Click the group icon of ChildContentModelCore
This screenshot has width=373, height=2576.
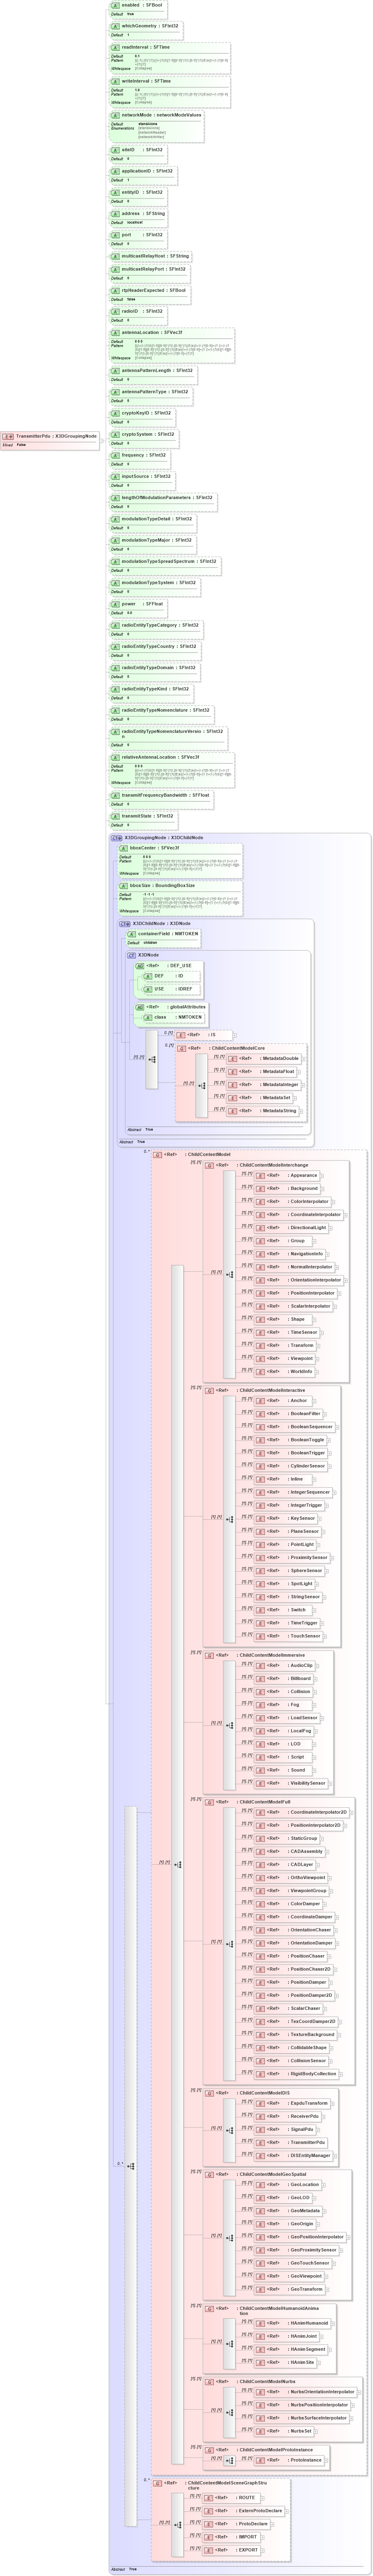click(182, 1049)
